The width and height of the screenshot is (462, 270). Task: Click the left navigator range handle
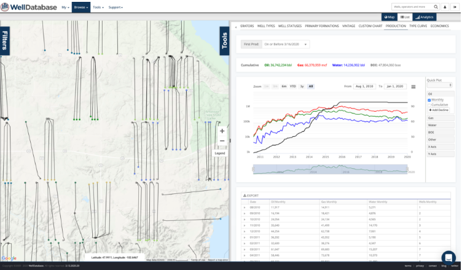253,169
